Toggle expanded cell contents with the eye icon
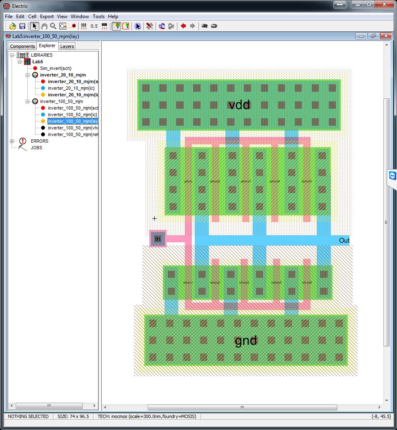Image resolution: width=397 pixels, height=430 pixels. pos(205,26)
